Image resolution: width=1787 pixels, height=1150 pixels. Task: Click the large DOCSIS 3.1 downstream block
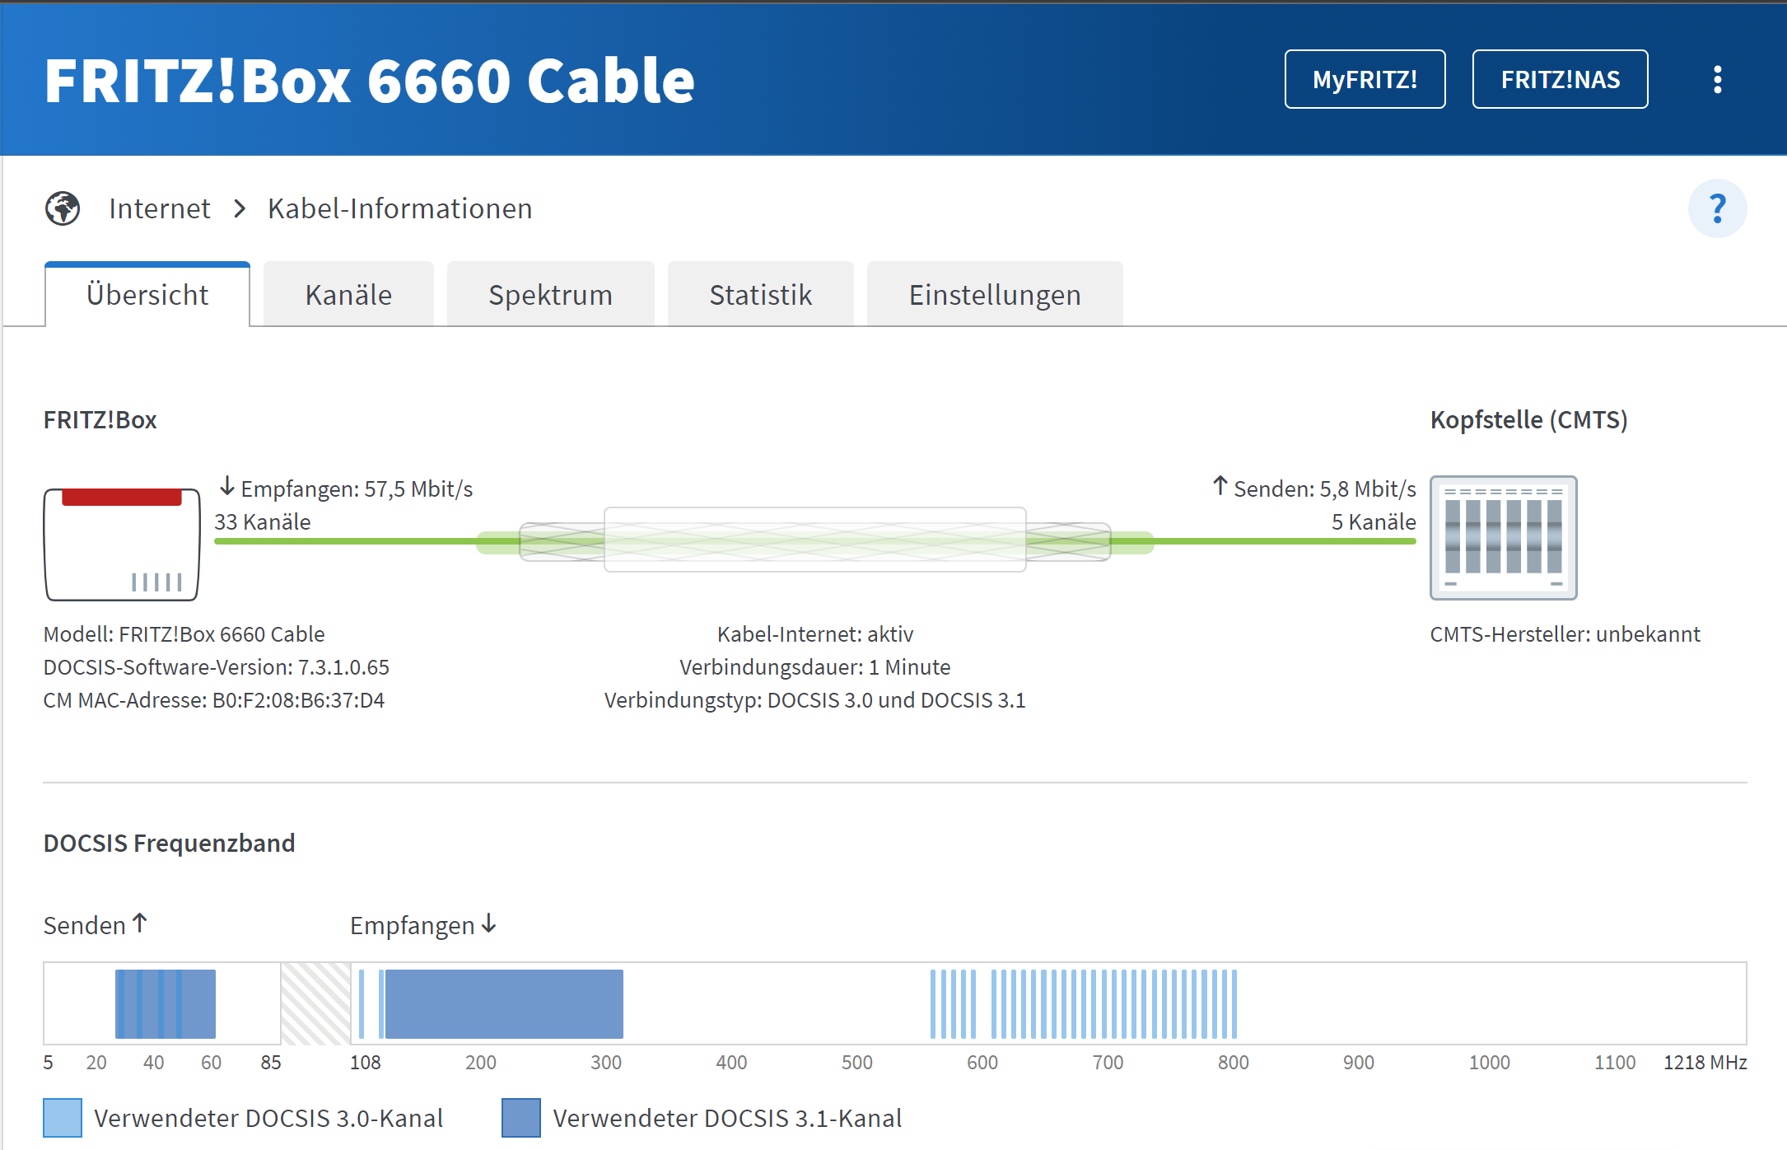click(x=504, y=1003)
